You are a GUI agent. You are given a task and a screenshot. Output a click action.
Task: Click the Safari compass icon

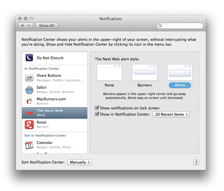click(29, 90)
